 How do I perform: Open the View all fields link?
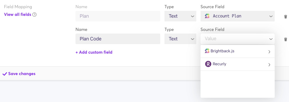17,14
